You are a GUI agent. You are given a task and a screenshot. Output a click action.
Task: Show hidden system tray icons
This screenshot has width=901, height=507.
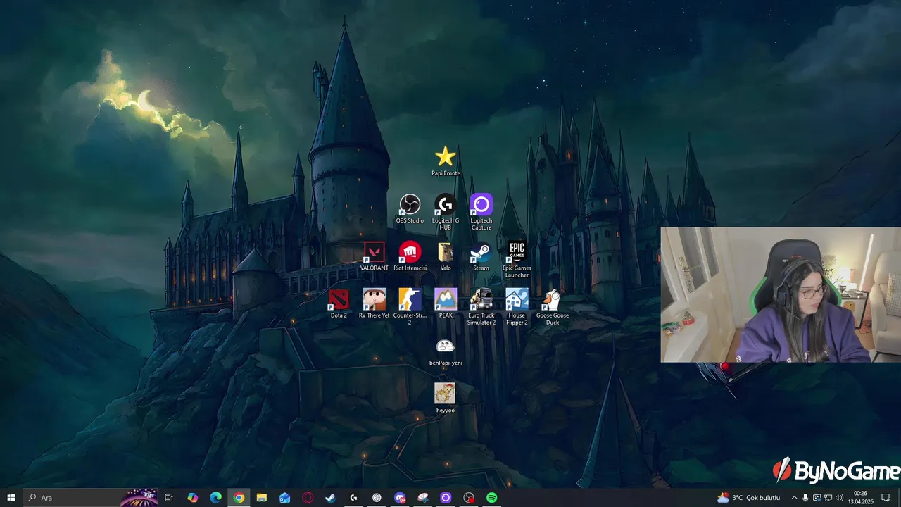click(794, 498)
